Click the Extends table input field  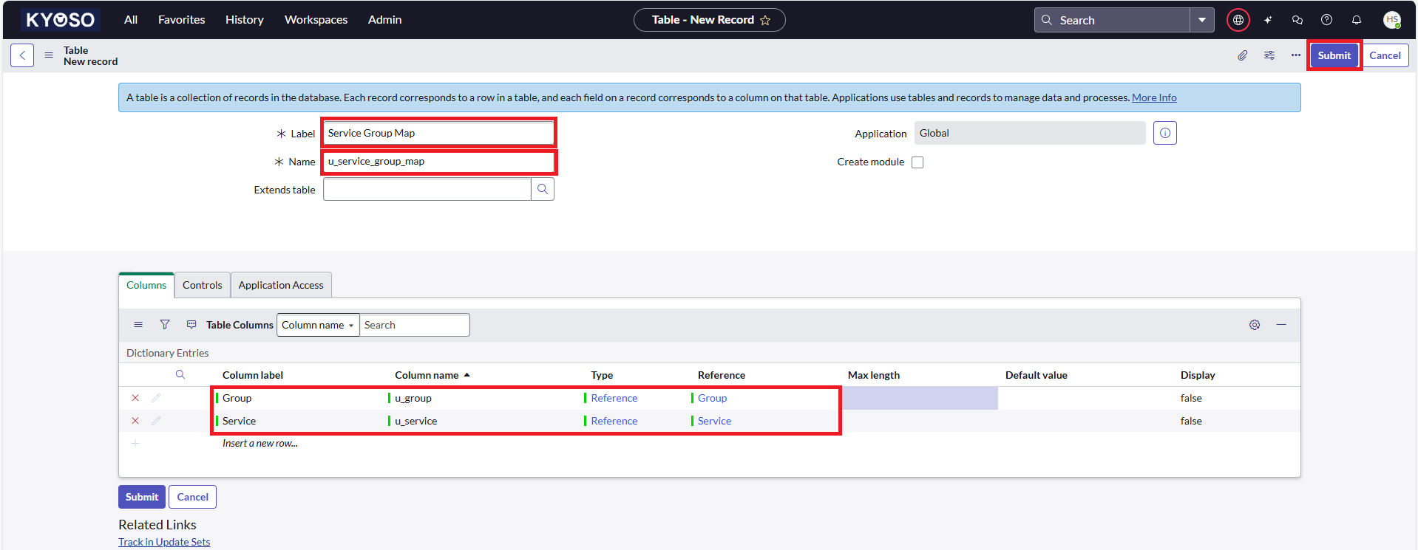tap(427, 190)
